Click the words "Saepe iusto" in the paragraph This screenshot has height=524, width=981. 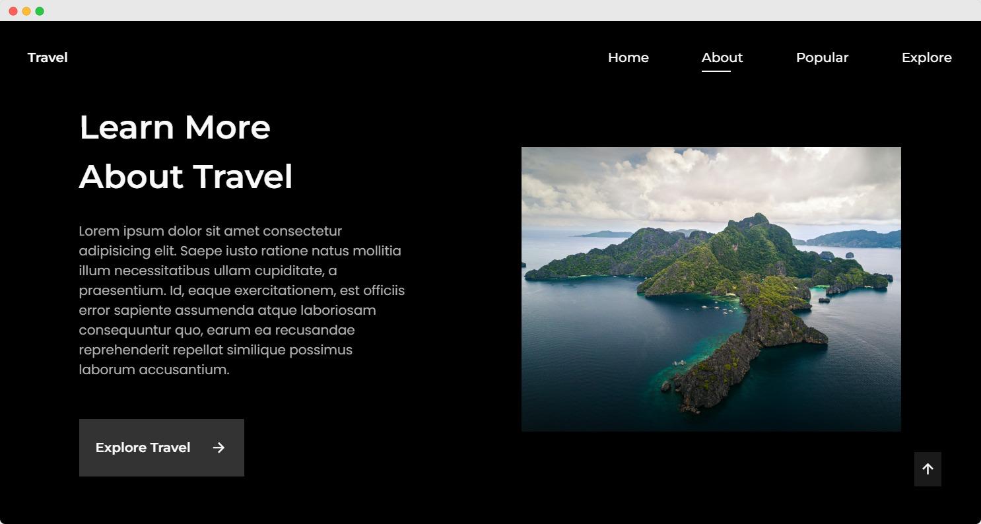(218, 251)
